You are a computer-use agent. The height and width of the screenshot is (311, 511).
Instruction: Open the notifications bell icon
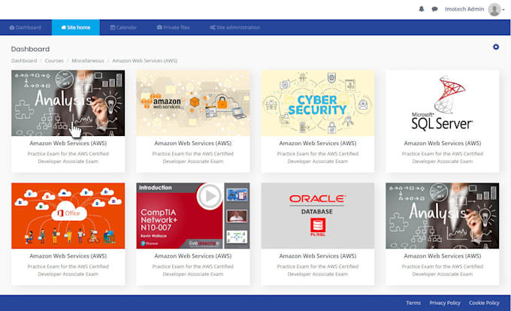tap(422, 9)
